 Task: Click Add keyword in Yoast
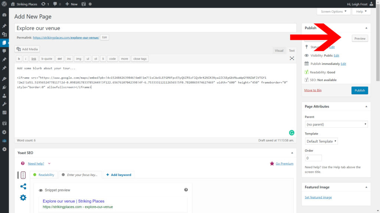[x=119, y=175]
